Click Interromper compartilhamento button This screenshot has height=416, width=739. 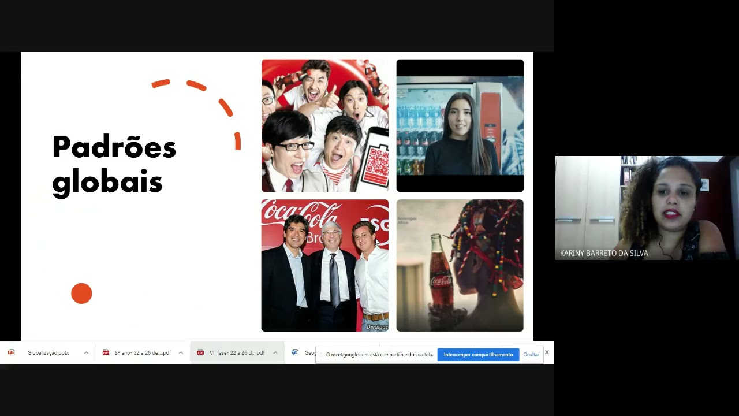pos(478,355)
